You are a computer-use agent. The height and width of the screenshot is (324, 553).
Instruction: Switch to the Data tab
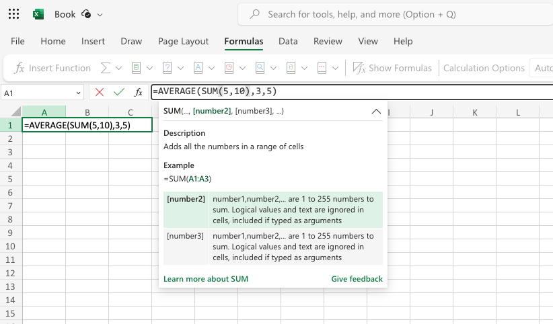coord(288,41)
